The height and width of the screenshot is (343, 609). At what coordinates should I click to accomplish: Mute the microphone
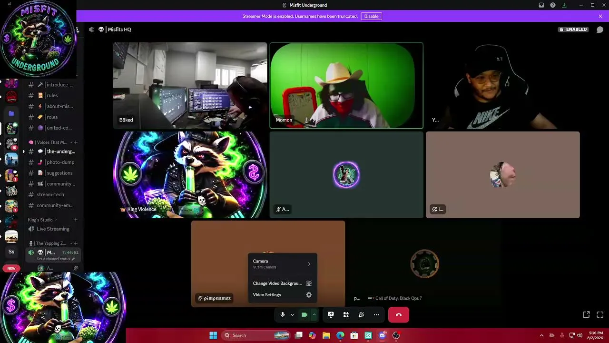coord(283,315)
